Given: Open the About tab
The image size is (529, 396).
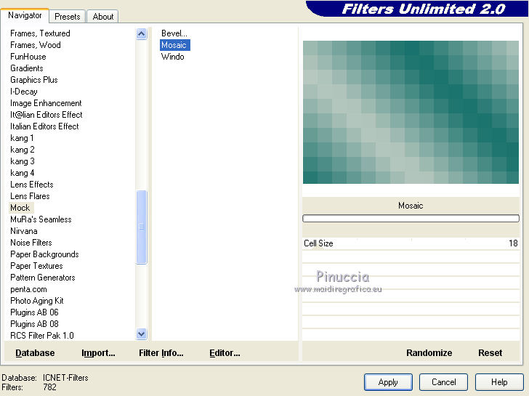Looking at the screenshot, I should pyautogui.click(x=103, y=17).
